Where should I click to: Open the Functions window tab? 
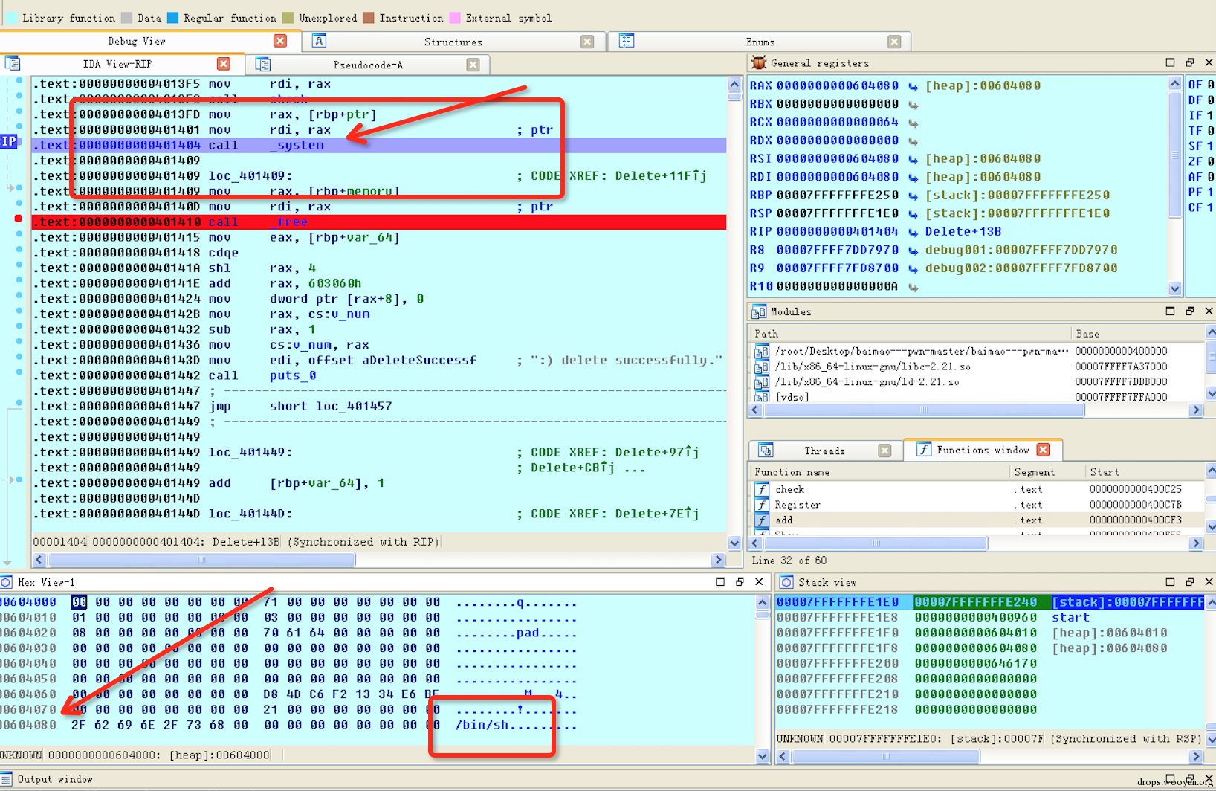pyautogui.click(x=982, y=451)
